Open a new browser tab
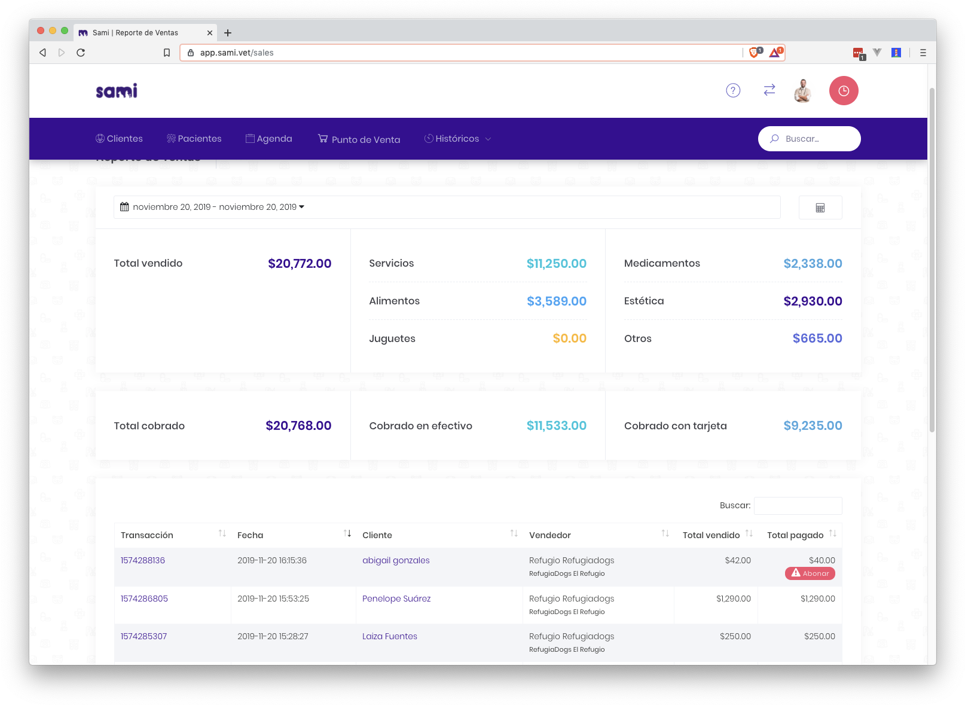This screenshot has width=965, height=705. click(x=228, y=33)
